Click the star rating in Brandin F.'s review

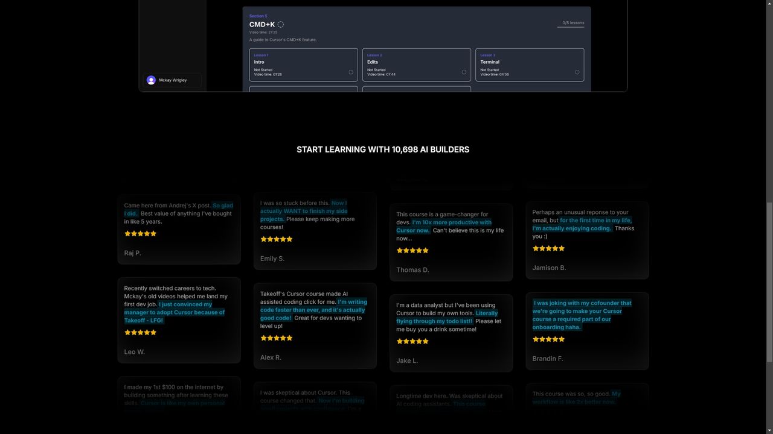(x=548, y=339)
